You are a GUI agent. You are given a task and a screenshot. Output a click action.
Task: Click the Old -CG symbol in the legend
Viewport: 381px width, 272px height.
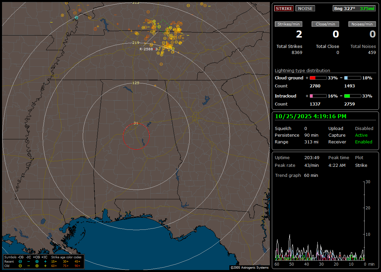click(20, 266)
